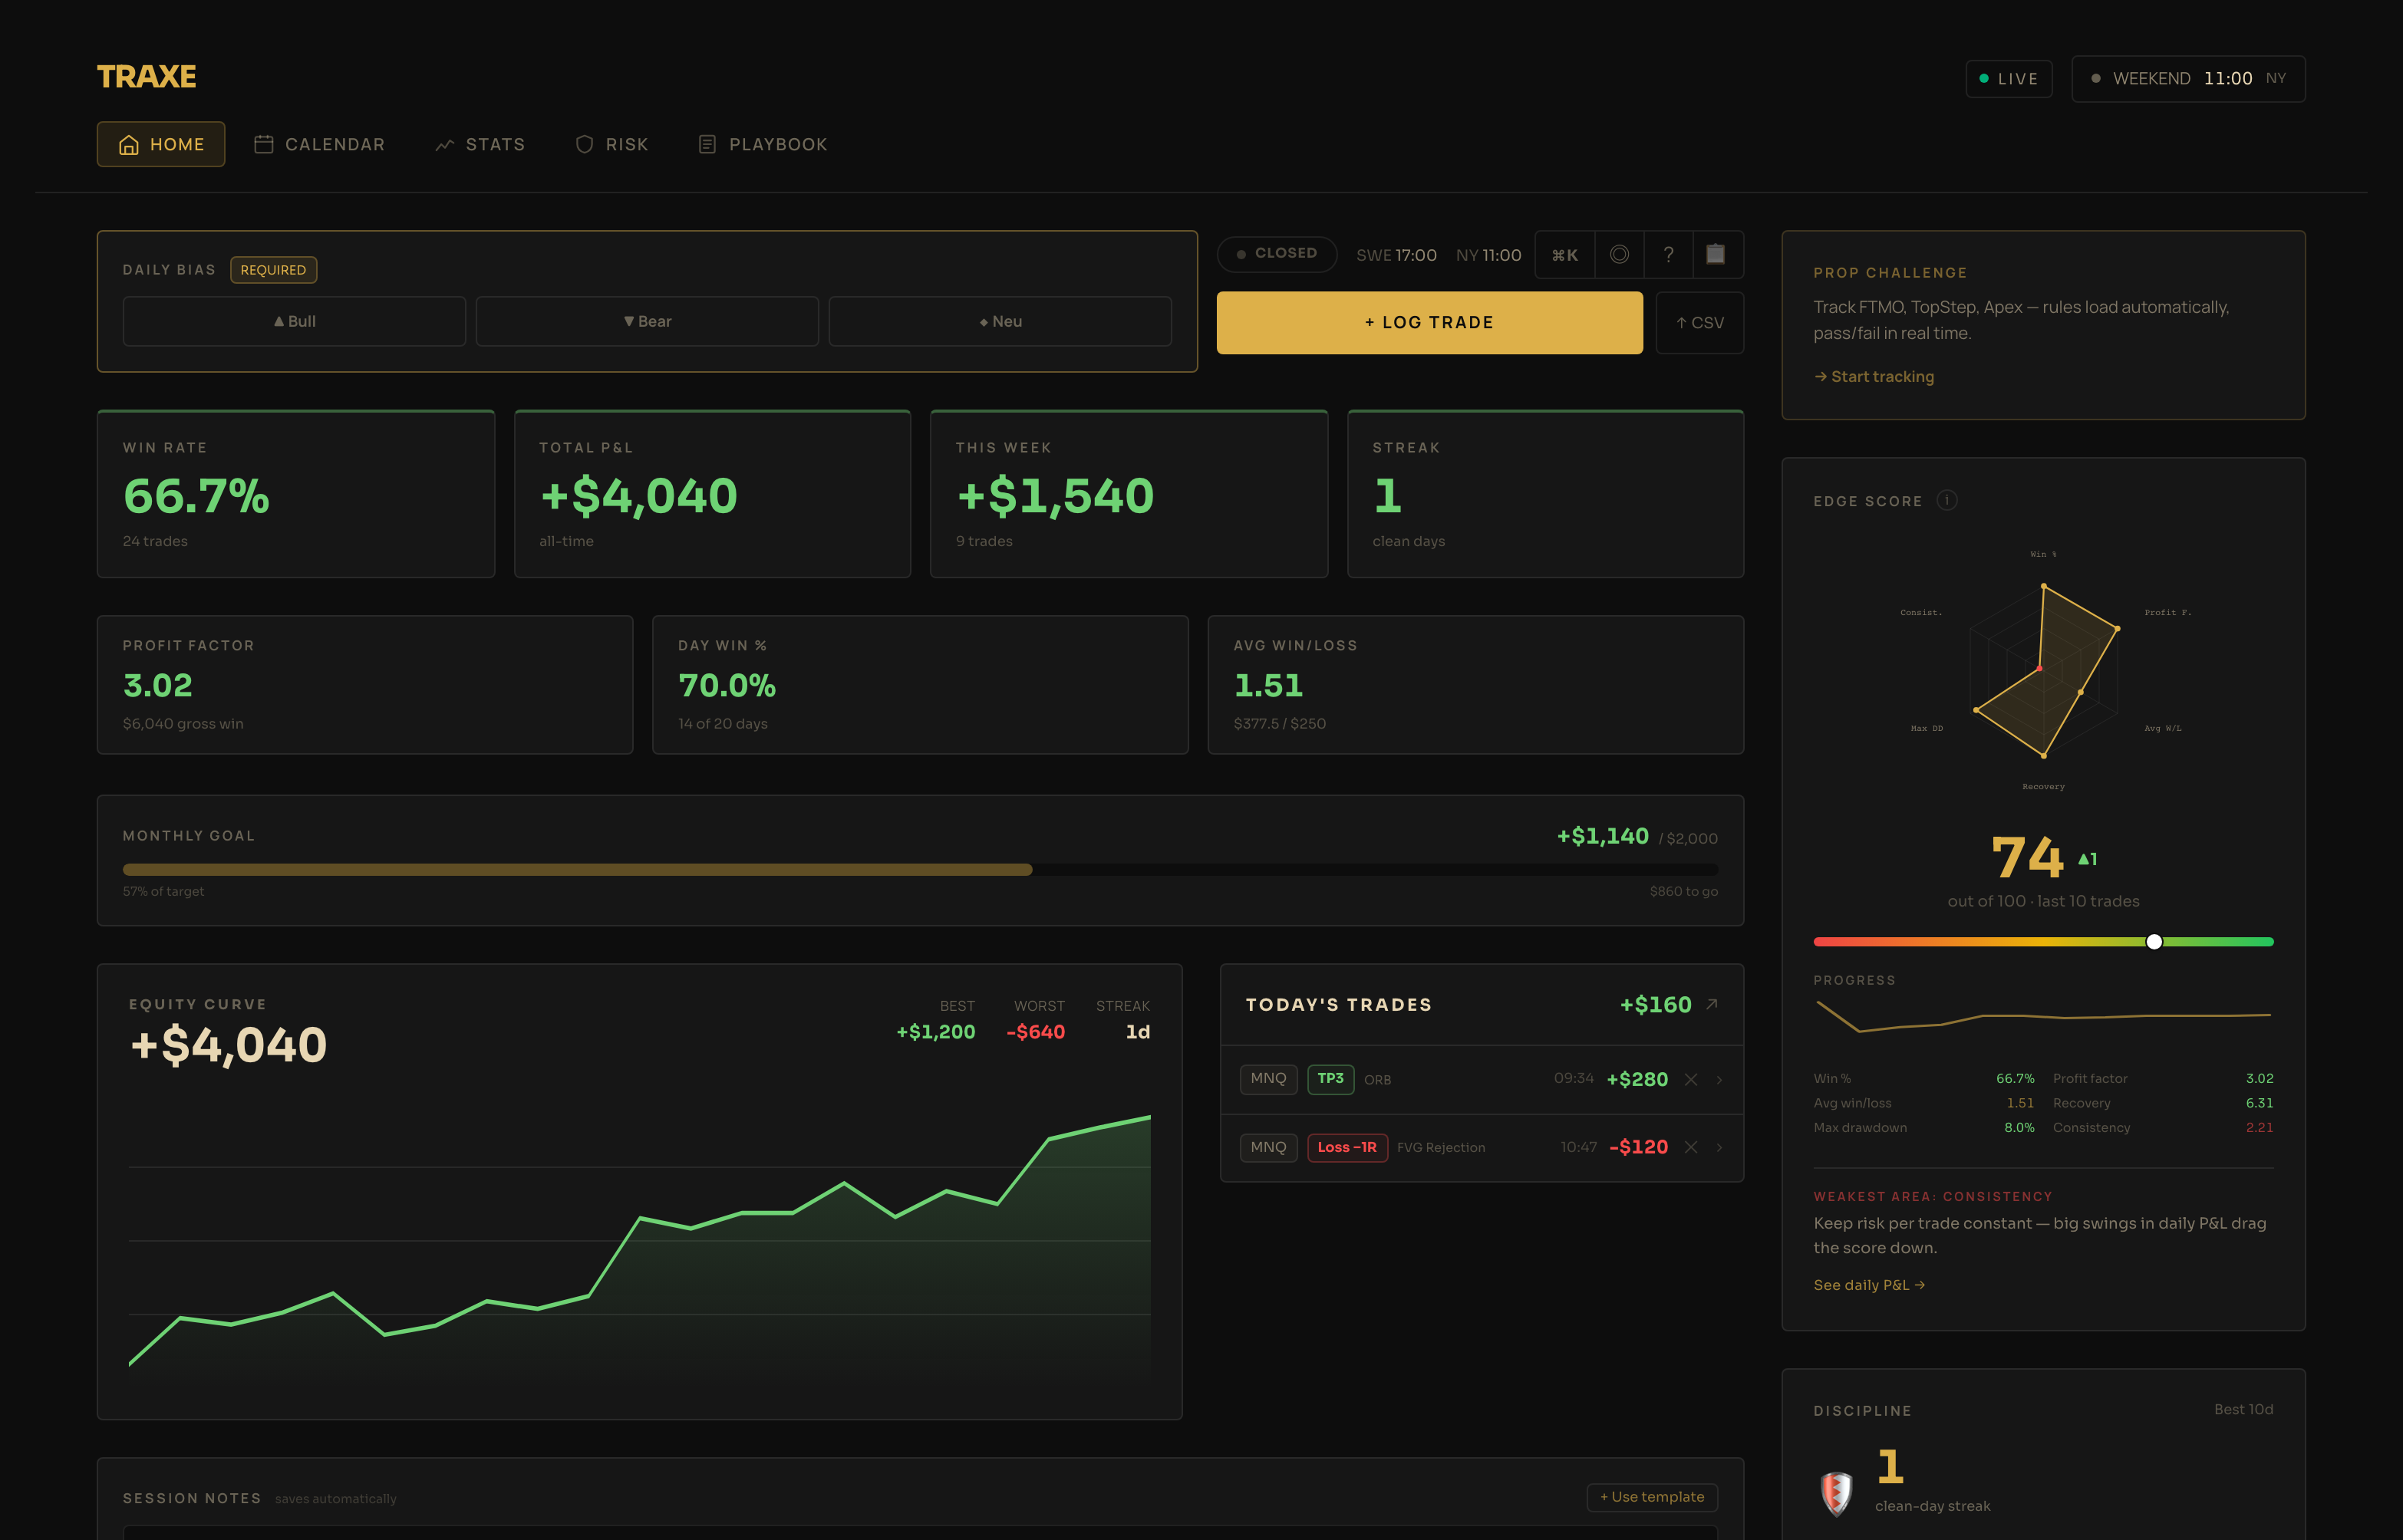Screen dimensions: 2403x1540
Task: Click the WEEKEND 11:00 NY session clock
Action: [2188, 79]
